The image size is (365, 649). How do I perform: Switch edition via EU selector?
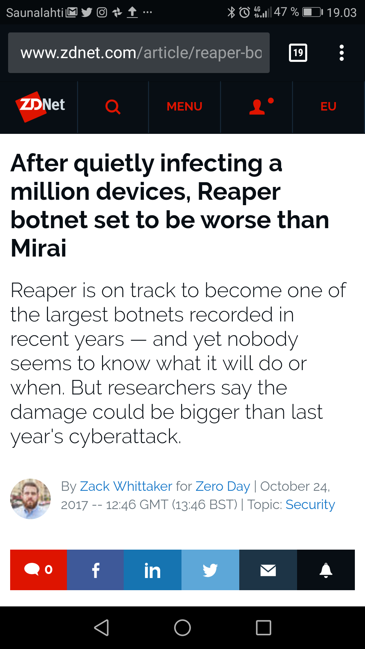[328, 107]
